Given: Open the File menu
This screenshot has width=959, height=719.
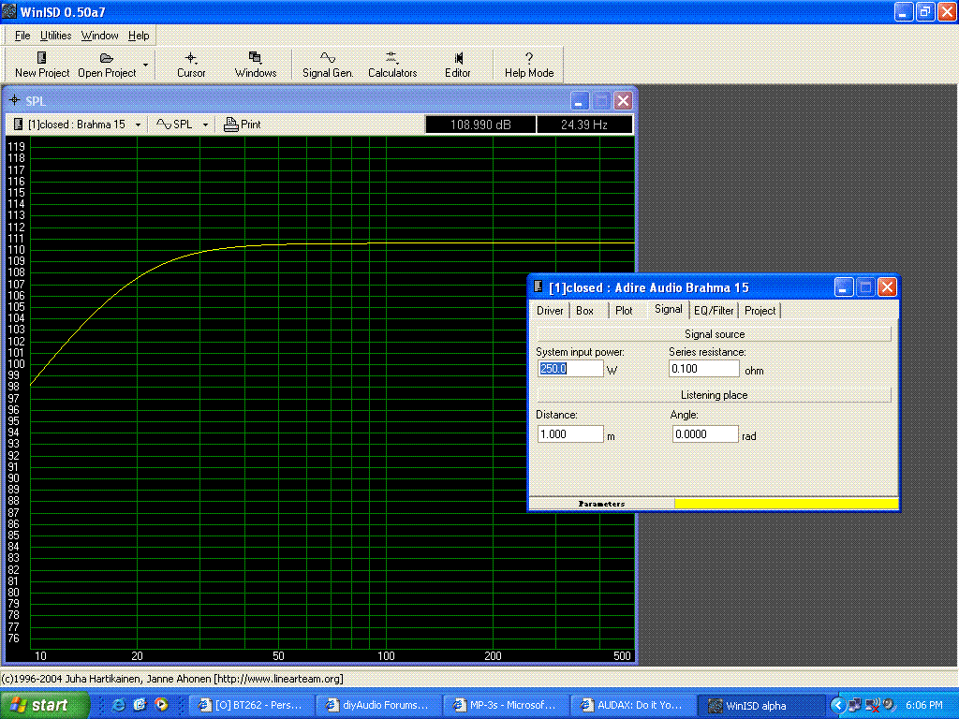Looking at the screenshot, I should (x=22, y=36).
